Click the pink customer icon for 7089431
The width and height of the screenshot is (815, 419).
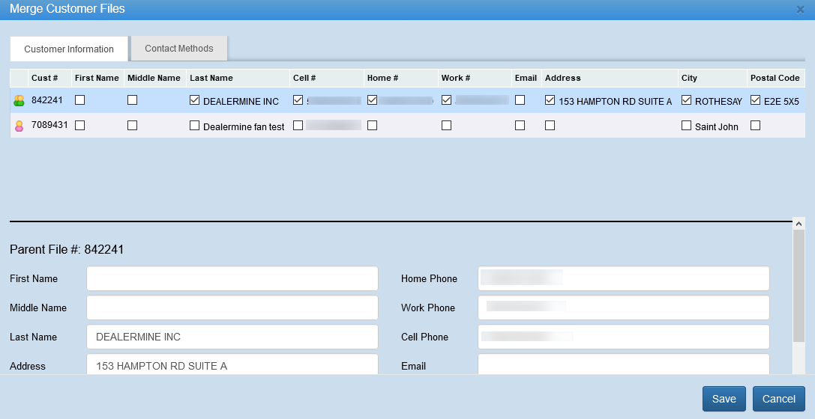pyautogui.click(x=19, y=126)
